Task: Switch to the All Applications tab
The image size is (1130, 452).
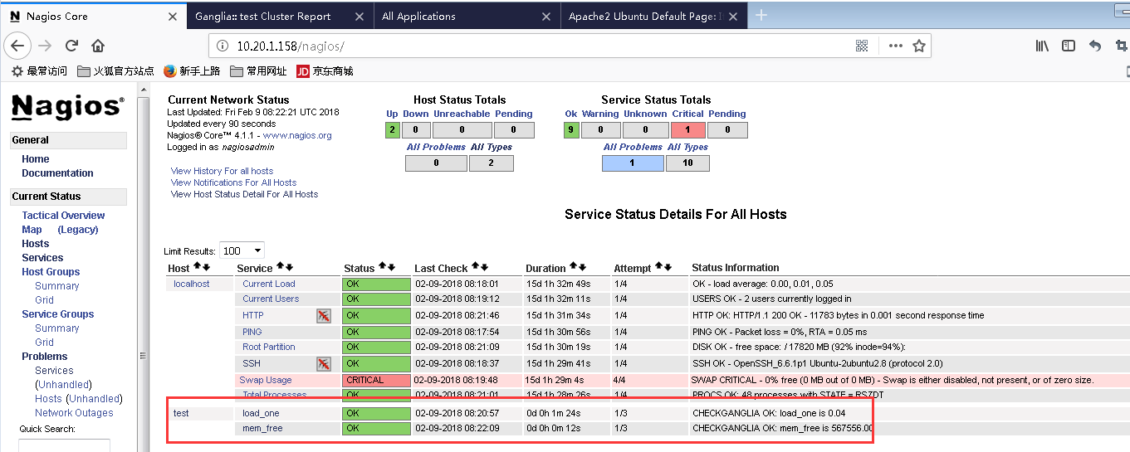Action: click(418, 16)
